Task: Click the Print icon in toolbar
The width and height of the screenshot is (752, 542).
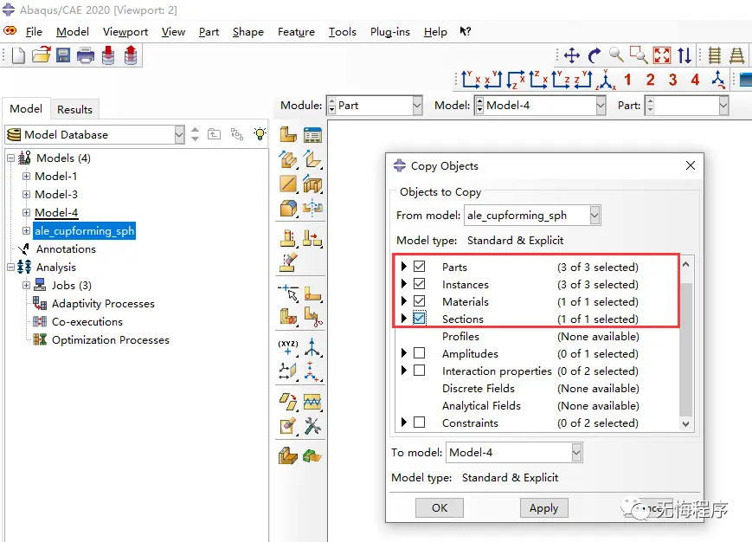Action: (x=86, y=55)
